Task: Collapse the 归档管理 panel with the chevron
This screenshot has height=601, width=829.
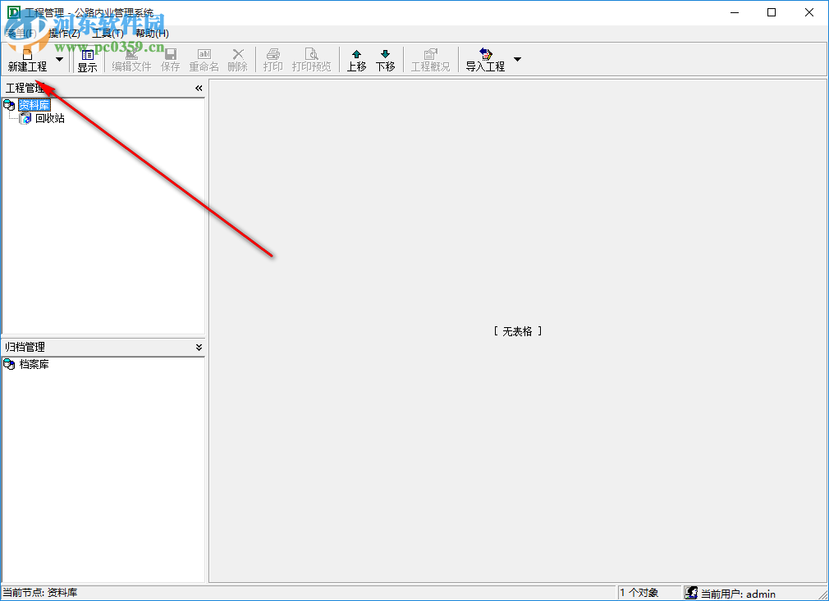Action: 199,347
